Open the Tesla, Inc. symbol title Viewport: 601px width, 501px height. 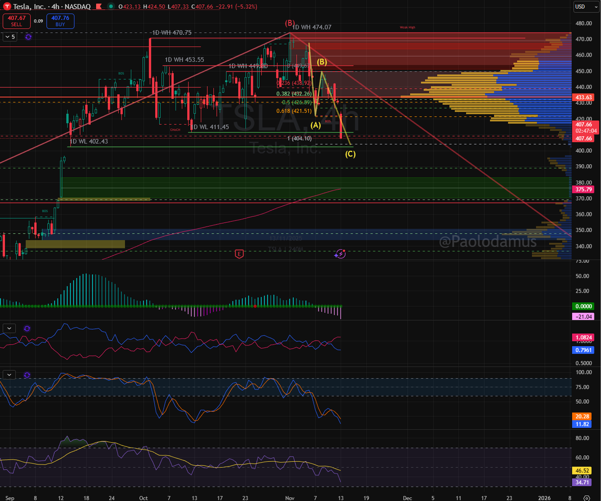click(x=30, y=7)
